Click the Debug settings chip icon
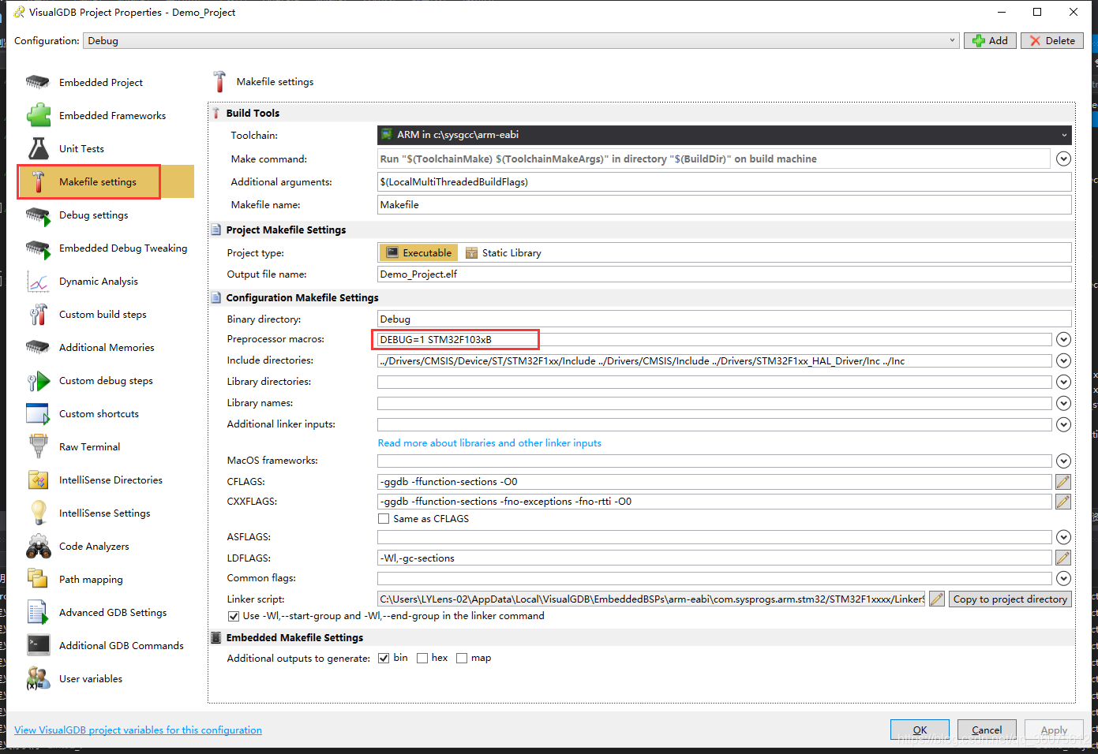The image size is (1098, 754). coord(38,215)
